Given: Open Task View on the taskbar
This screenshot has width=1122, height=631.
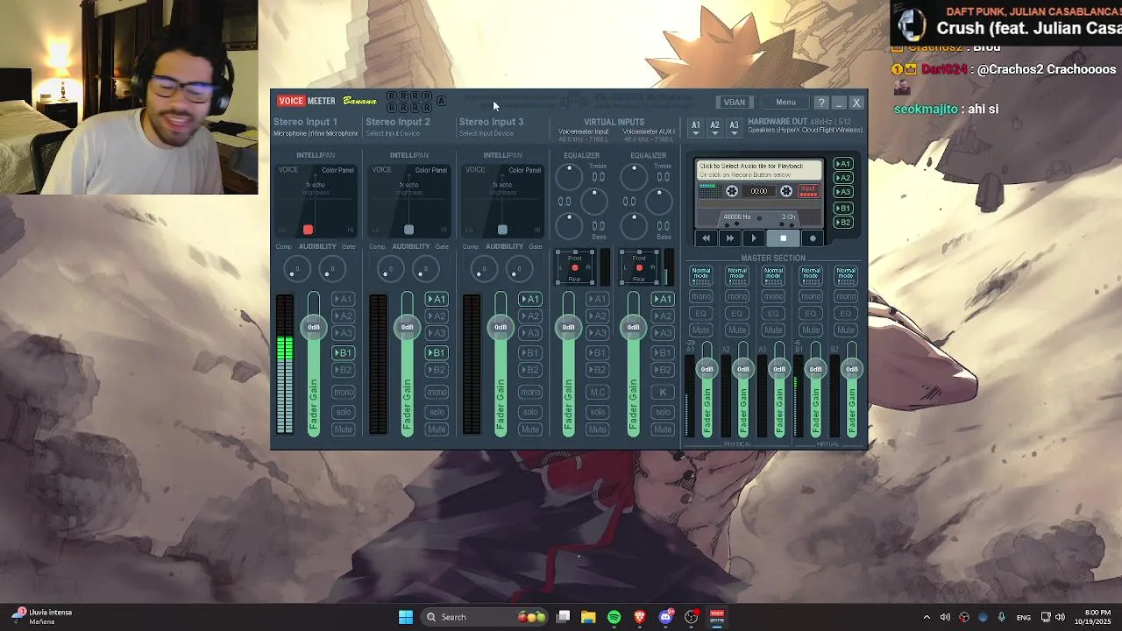Looking at the screenshot, I should click(x=564, y=617).
